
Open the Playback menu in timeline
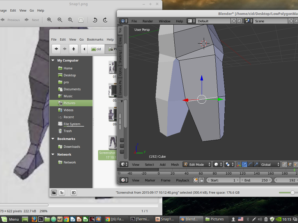(x=183, y=180)
